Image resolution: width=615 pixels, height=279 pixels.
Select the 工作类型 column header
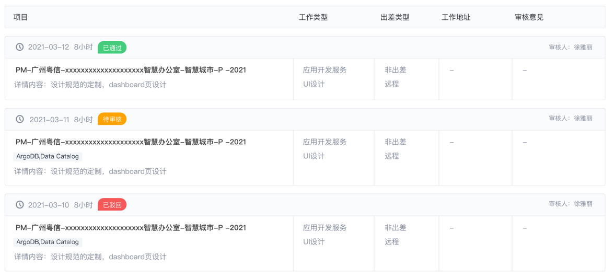pos(313,17)
